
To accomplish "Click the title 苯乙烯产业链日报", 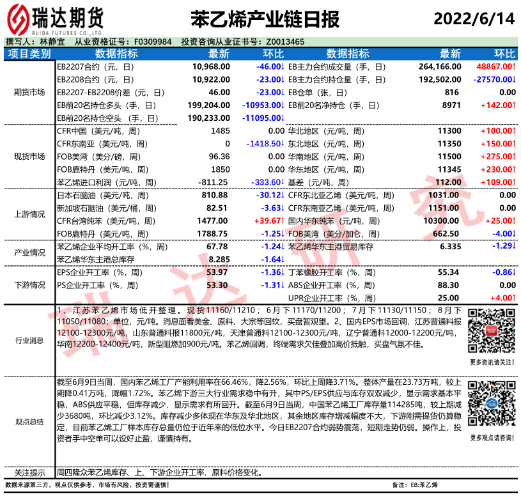I will 265,19.
